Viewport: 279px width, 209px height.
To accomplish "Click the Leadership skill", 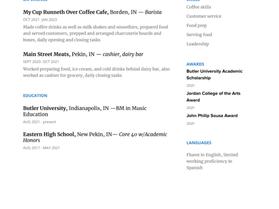I will pyautogui.click(x=197, y=44).
